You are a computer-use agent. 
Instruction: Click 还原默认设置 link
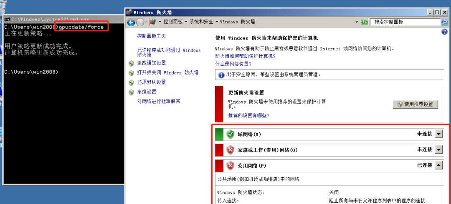(152, 82)
